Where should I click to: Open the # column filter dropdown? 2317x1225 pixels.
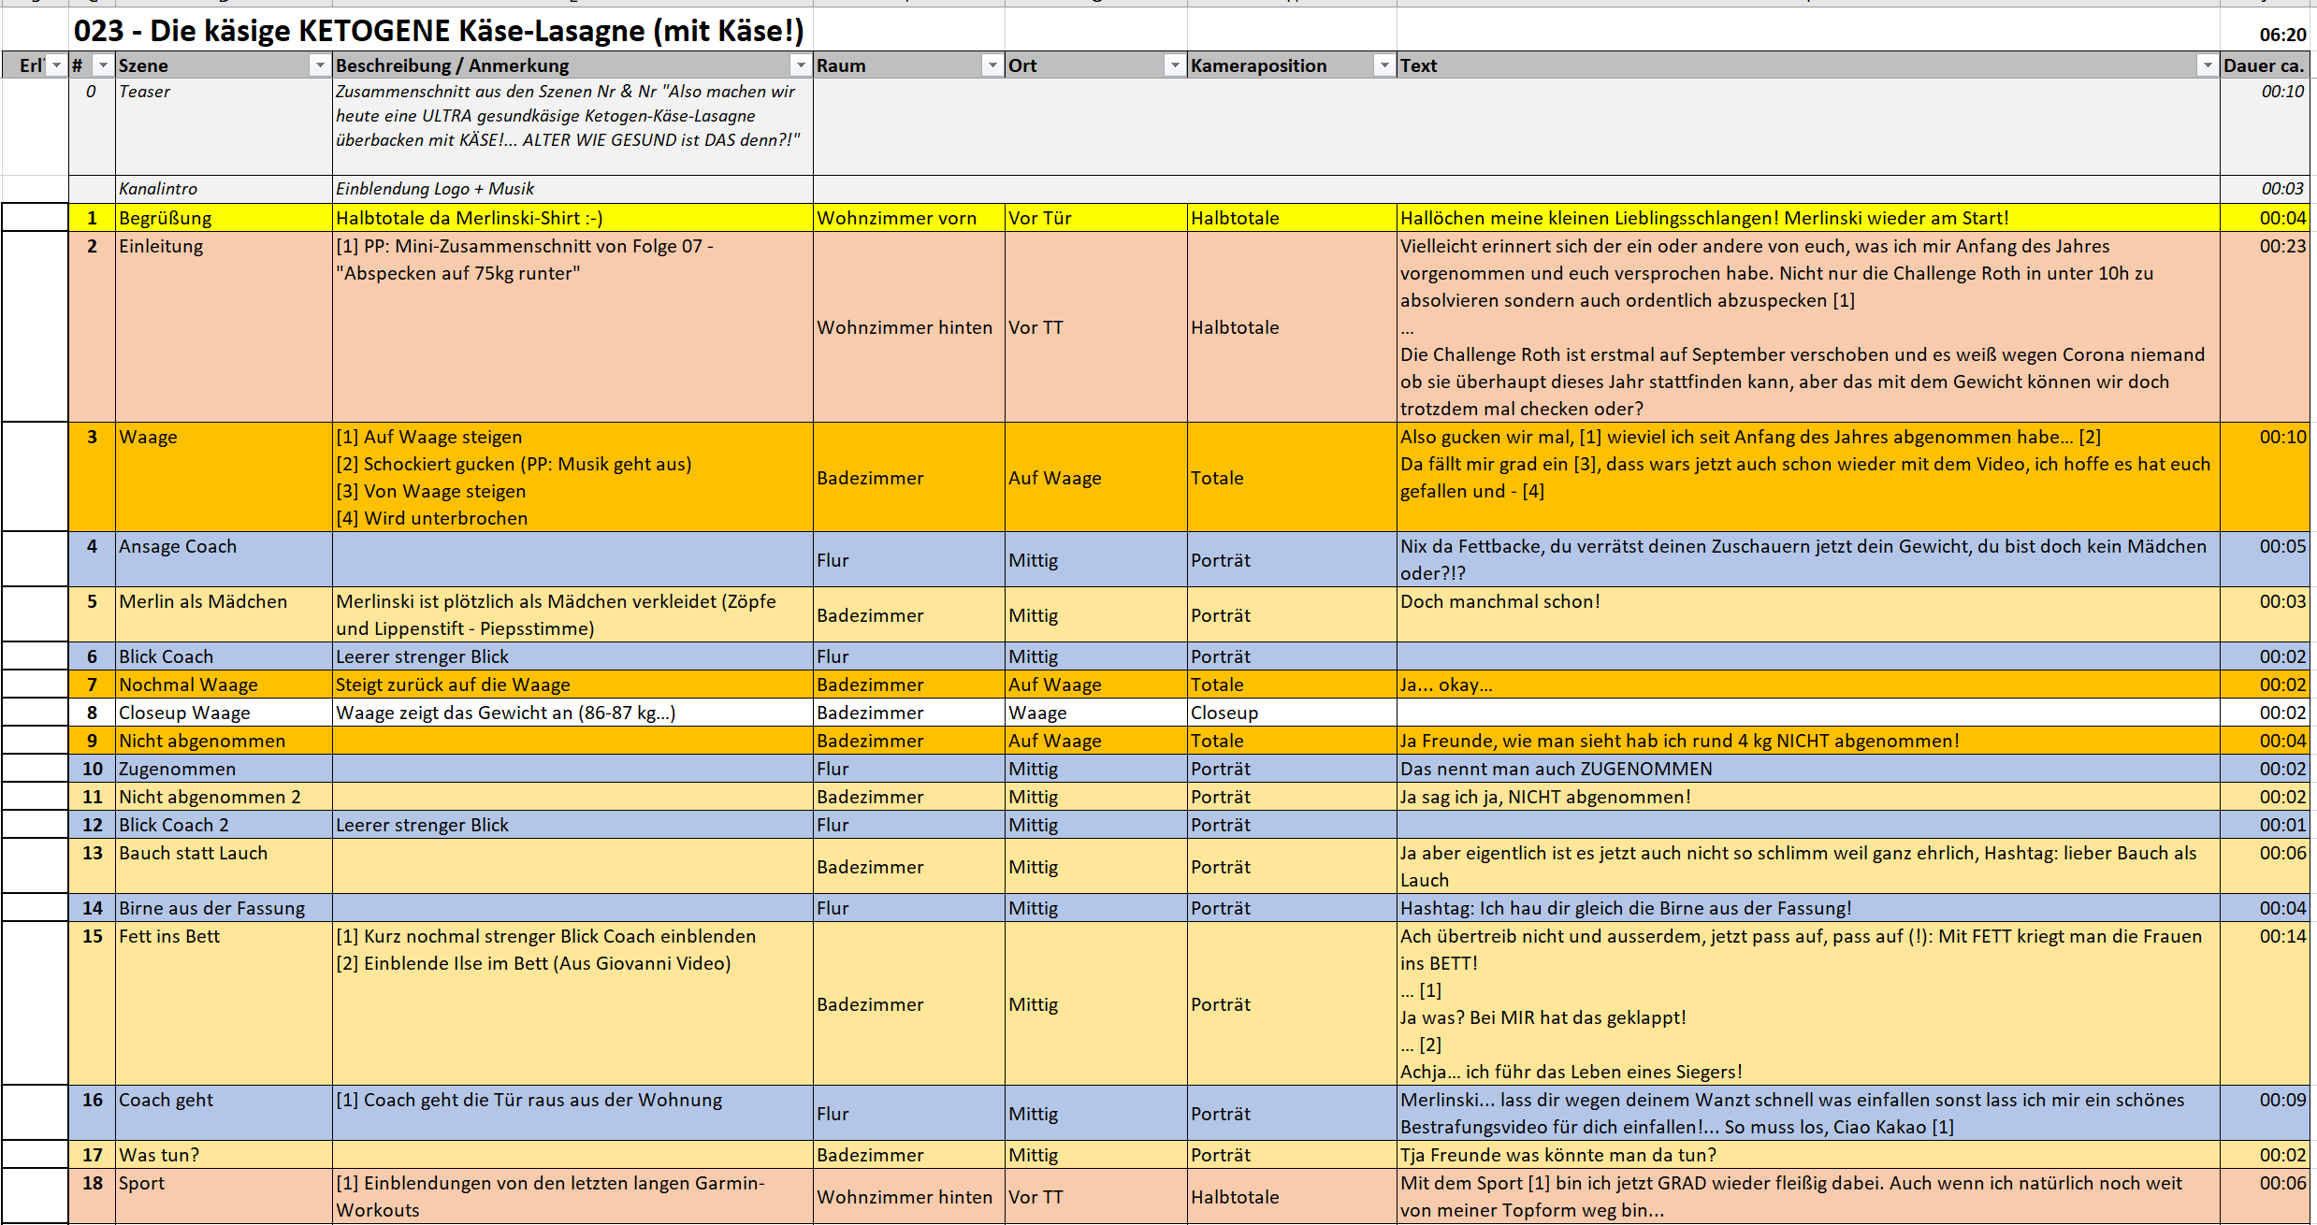pyautogui.click(x=103, y=65)
